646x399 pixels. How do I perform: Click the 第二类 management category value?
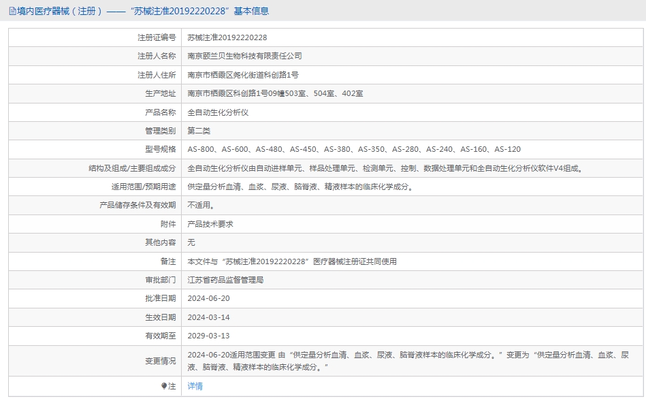[x=199, y=131]
